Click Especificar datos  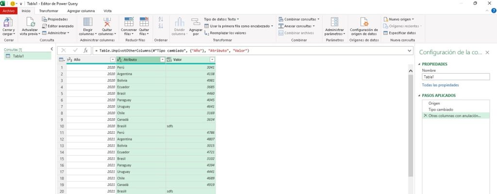click(399, 33)
